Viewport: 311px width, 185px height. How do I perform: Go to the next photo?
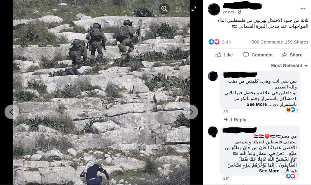[x=191, y=112]
